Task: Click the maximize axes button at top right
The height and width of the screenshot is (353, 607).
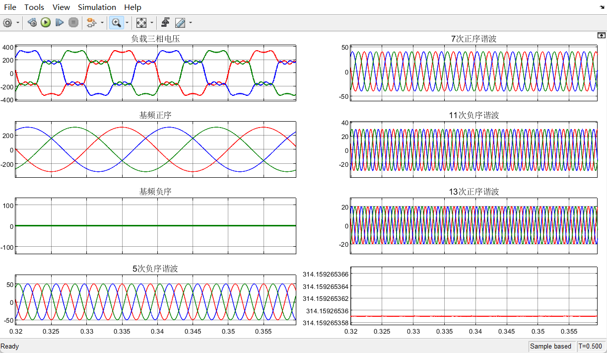Action: point(601,35)
